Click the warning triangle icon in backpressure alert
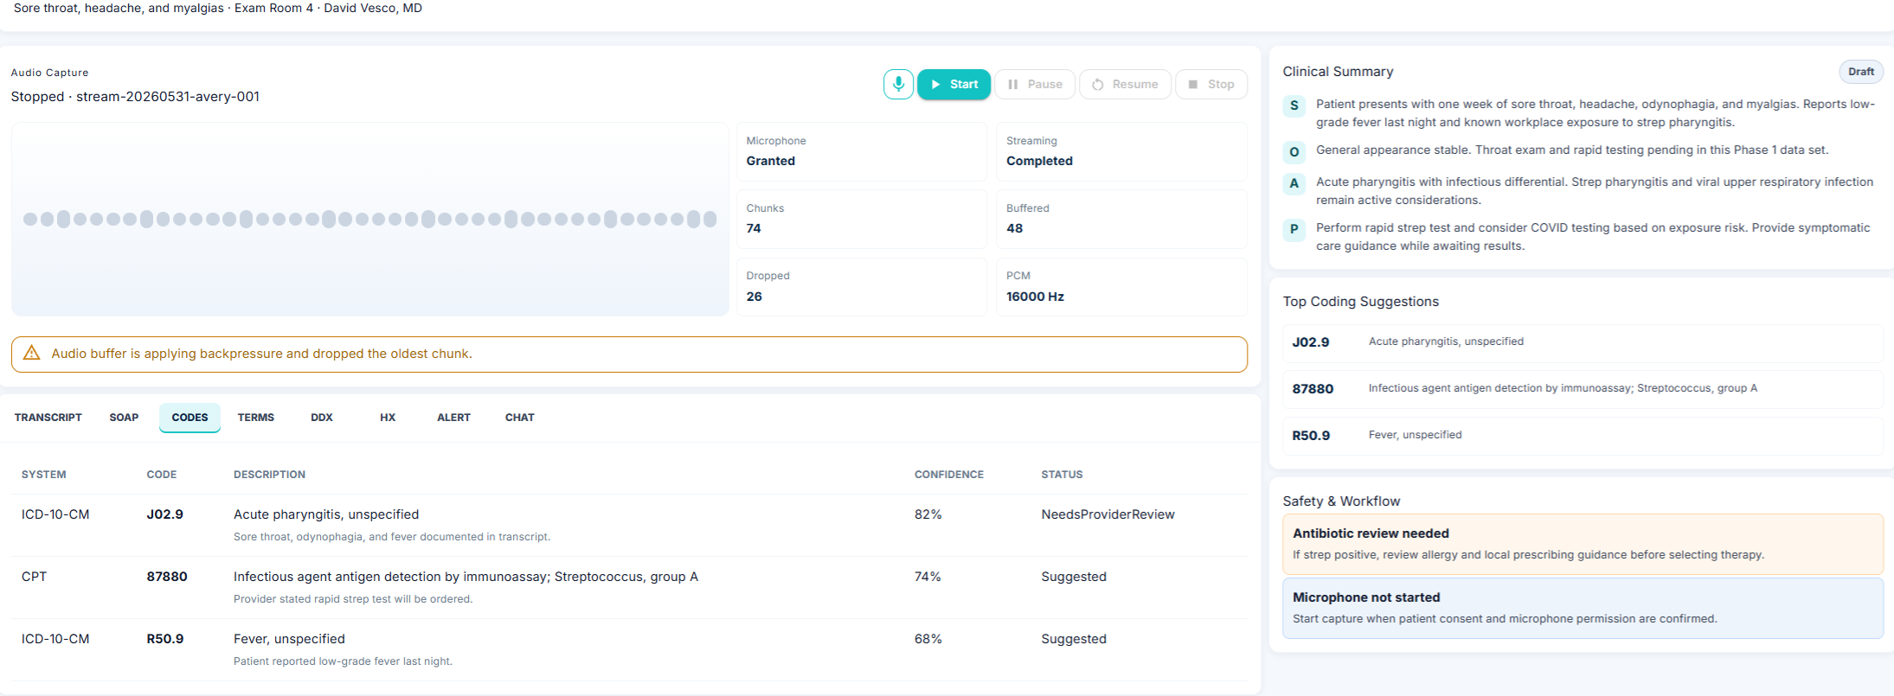 tap(31, 353)
